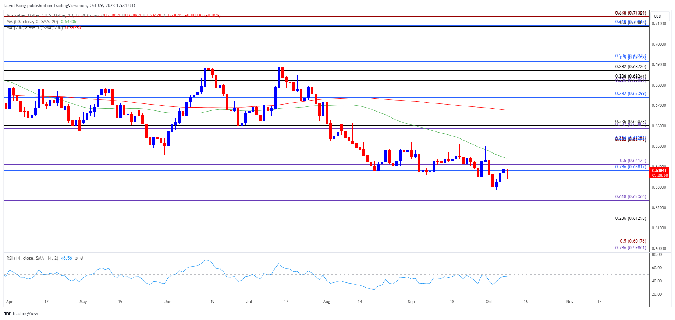Click the publisher line mentioning DavidJSong
This screenshot has width=675, height=320.
pos(70,6)
